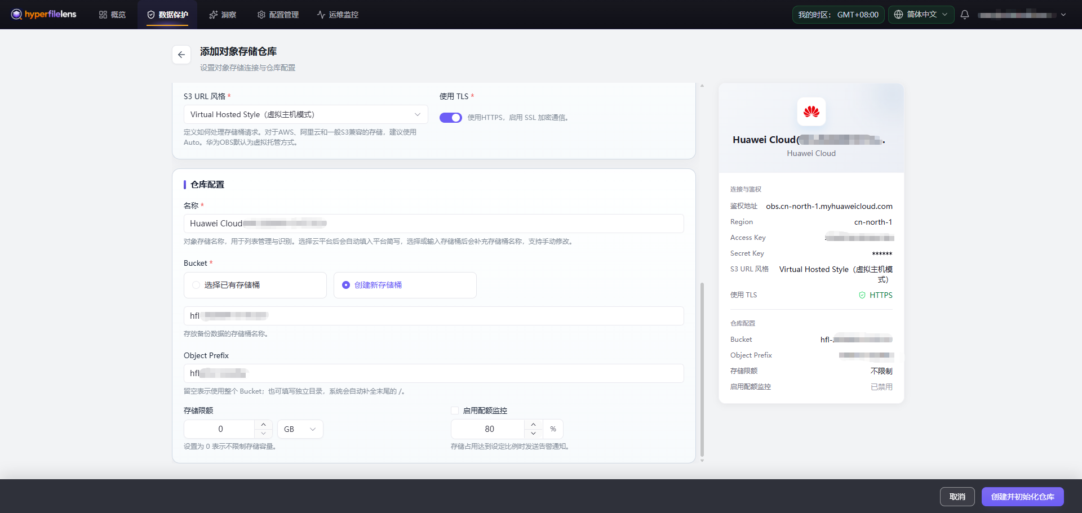1082x513 pixels.
Task: Open the 简体中文 language dropdown
Action: click(x=921, y=15)
